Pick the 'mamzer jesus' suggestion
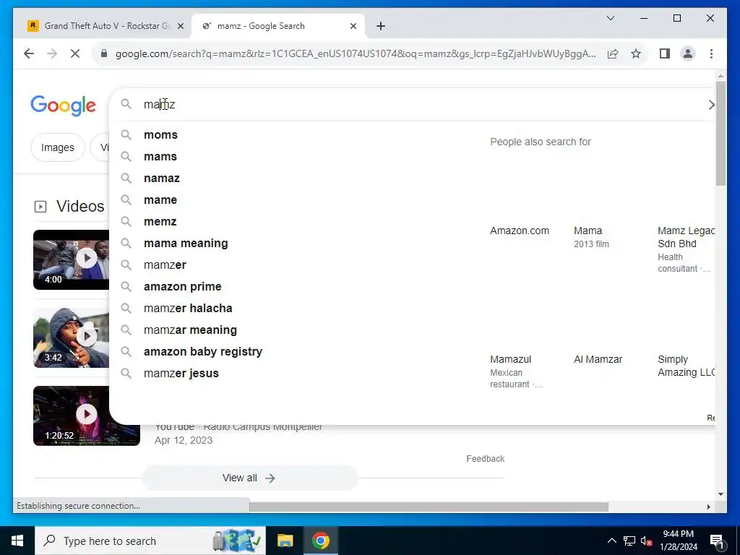740x555 pixels. point(181,374)
